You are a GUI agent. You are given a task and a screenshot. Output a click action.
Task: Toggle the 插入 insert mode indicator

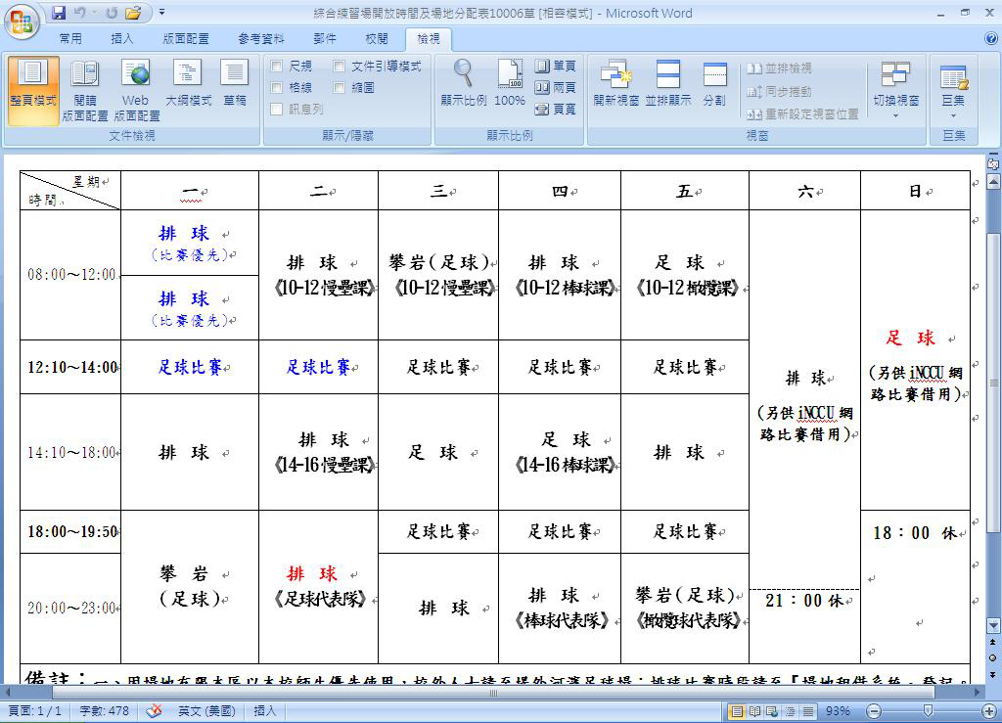point(265,711)
